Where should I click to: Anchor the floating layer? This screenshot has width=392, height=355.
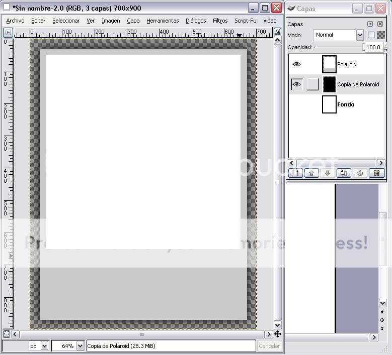(360, 173)
